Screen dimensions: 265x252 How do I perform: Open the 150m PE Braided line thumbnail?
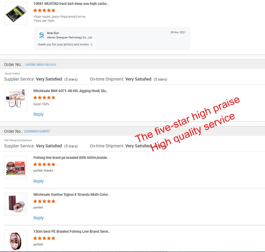(16, 241)
